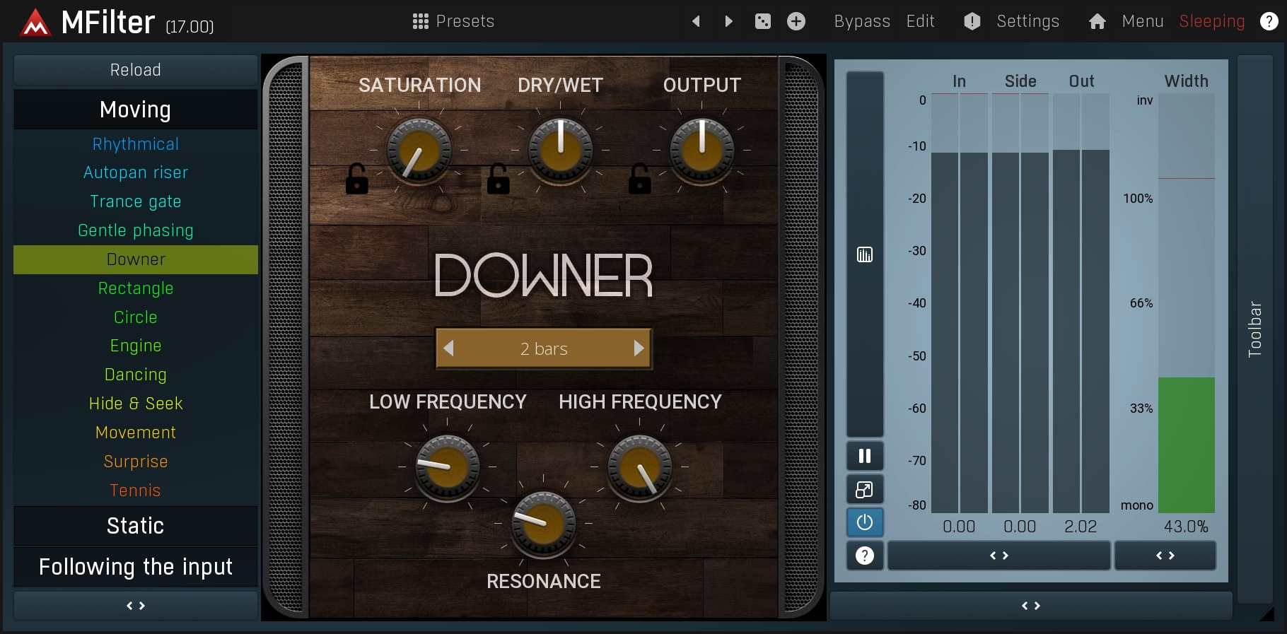Toggle the Dry/Wet knob lock
1287x634 pixels.
498,179
